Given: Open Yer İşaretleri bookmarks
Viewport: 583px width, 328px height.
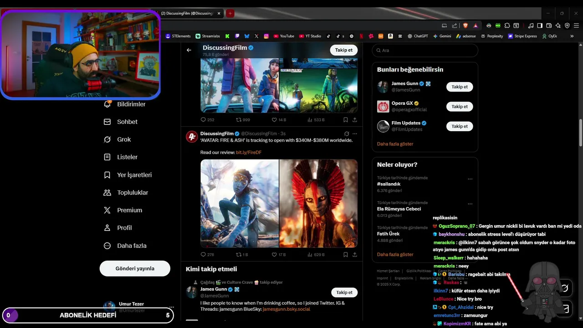Looking at the screenshot, I should coord(128,175).
